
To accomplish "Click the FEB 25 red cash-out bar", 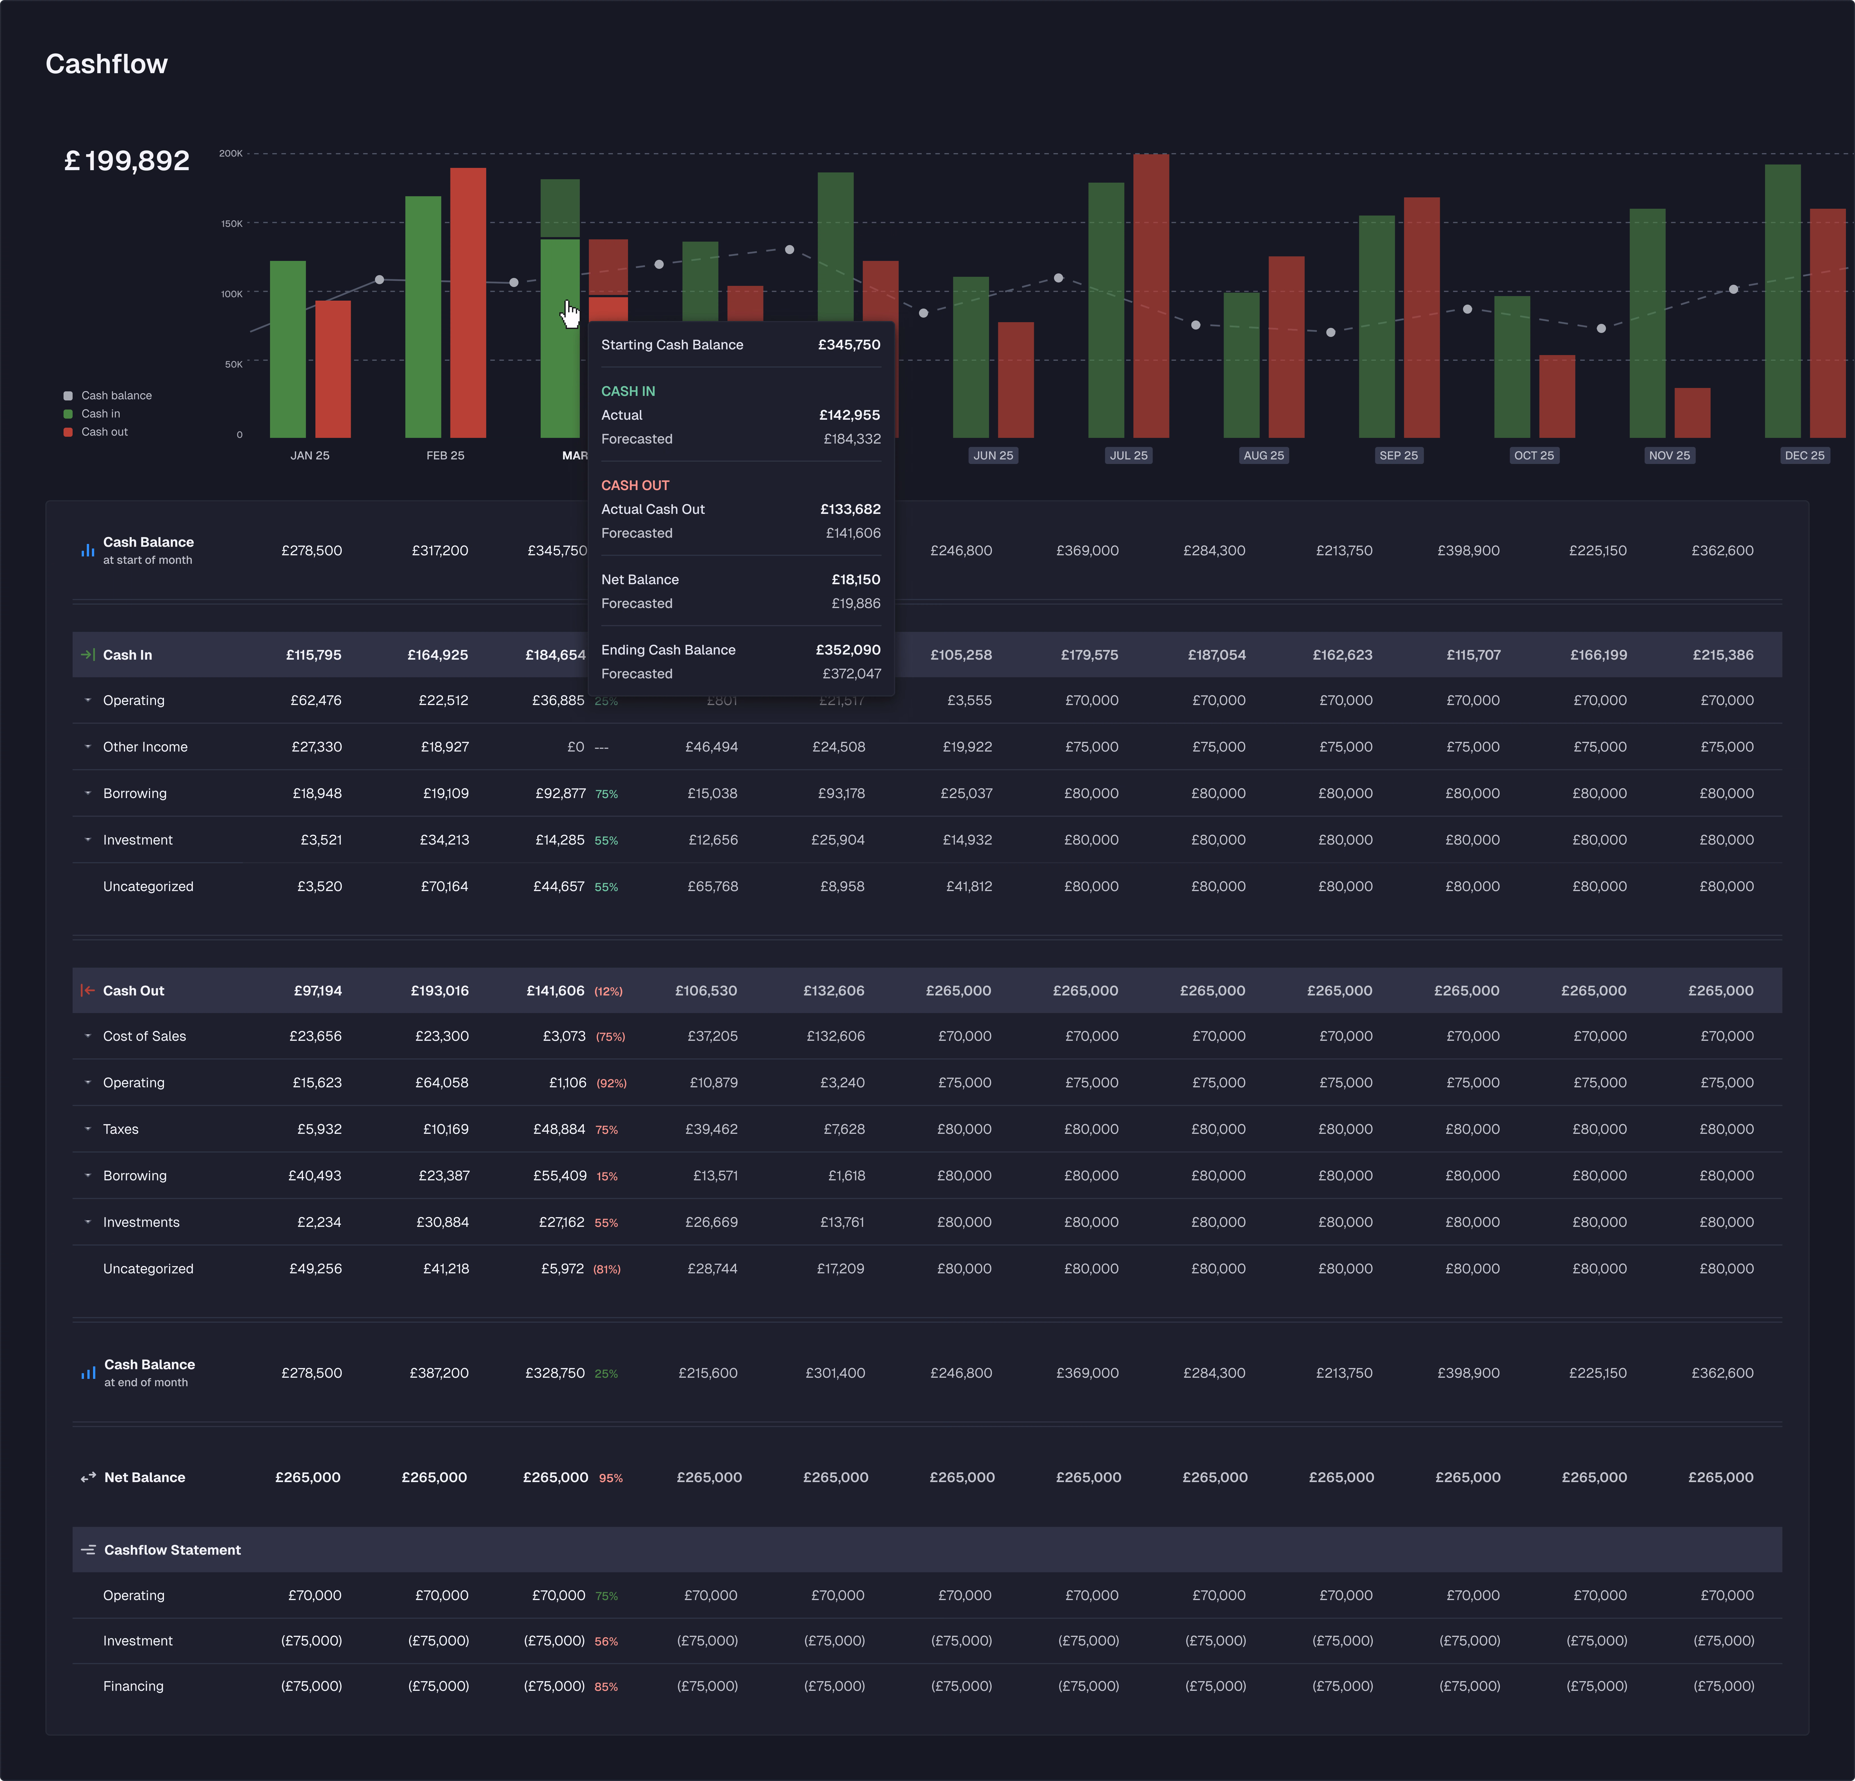I will (x=469, y=303).
